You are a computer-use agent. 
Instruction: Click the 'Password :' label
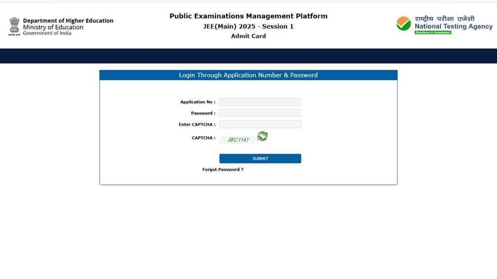203,113
